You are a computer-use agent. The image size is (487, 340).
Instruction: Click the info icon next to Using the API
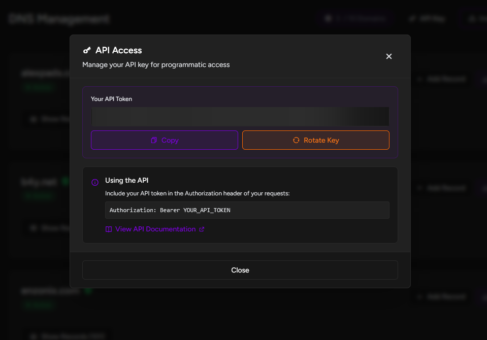[x=95, y=183]
